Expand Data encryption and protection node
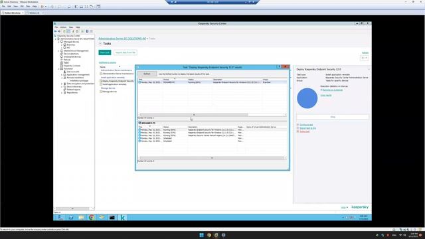Image resolution: width=425 pixels, height=239 pixels. point(62,84)
